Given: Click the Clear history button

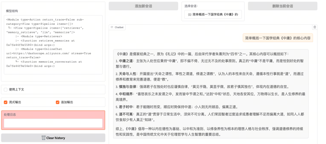Looking at the screenshot, I should click(53, 138).
